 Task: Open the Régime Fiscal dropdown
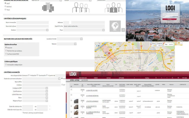pos(47,101)
